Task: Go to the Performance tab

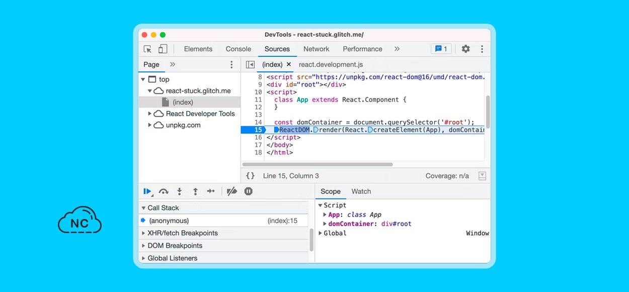Action: pos(363,49)
